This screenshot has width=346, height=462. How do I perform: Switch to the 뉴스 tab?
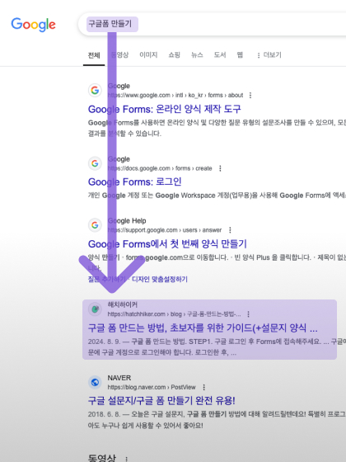click(x=197, y=54)
